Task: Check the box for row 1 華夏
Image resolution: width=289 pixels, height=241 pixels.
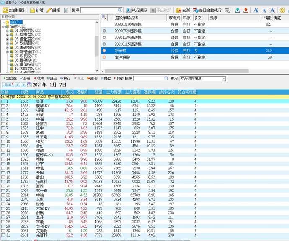Action: [x=3, y=101]
